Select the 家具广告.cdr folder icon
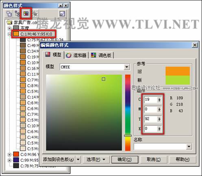202x176 pixels. (x=9, y=22)
